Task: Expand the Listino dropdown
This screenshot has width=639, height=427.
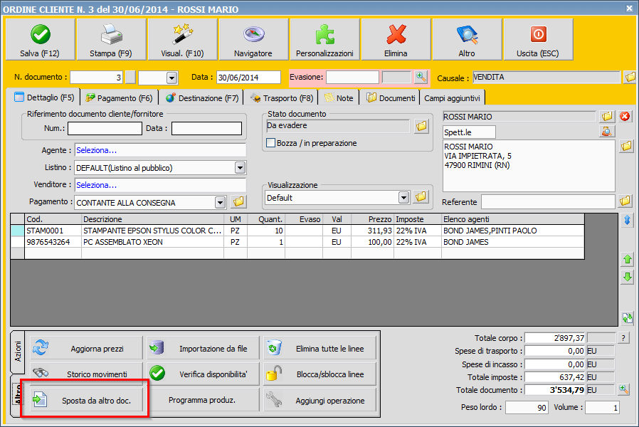Action: [x=240, y=168]
